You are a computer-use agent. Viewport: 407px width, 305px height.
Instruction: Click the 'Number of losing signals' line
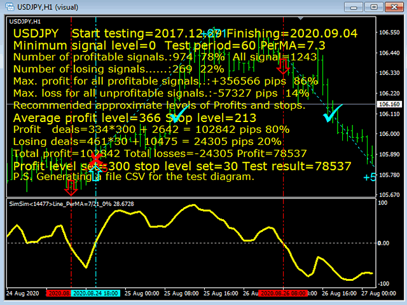click(118, 69)
